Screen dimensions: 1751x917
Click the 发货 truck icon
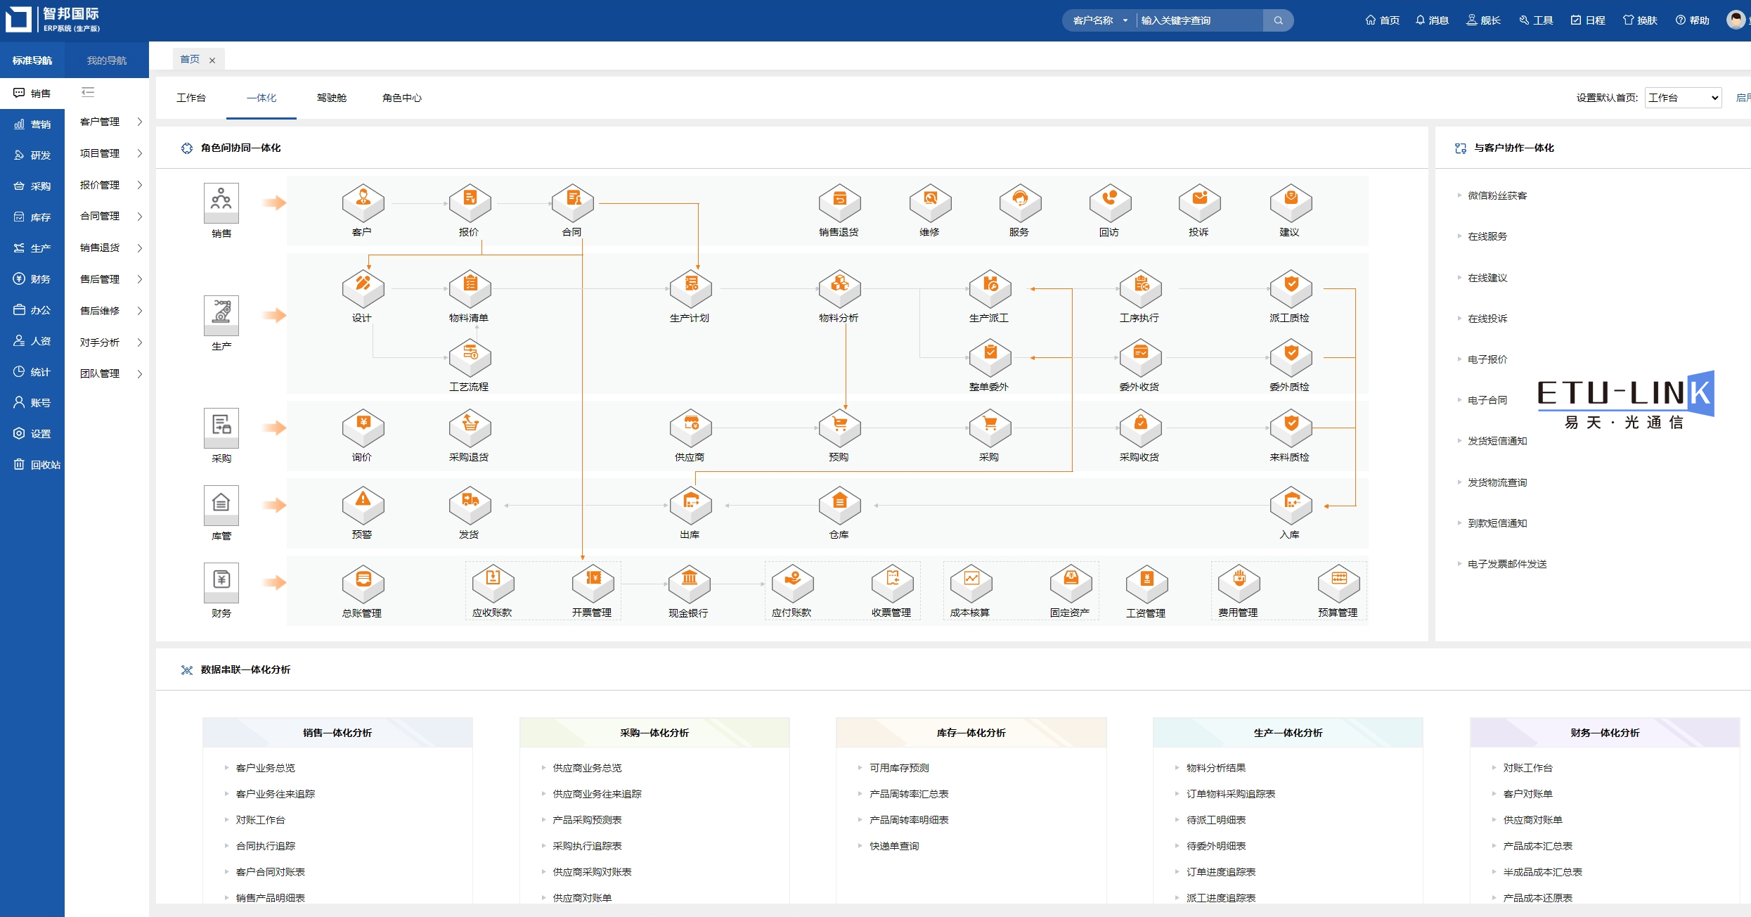click(x=470, y=505)
